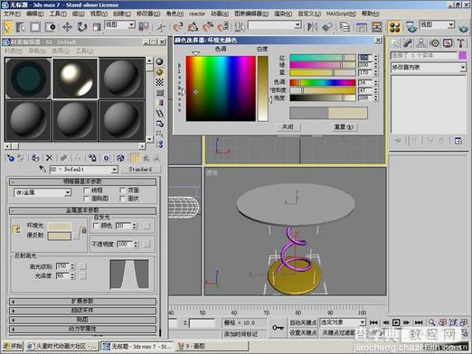Expand the 扩展参数 rollout
This screenshot has height=354, width=472.
click(82, 301)
